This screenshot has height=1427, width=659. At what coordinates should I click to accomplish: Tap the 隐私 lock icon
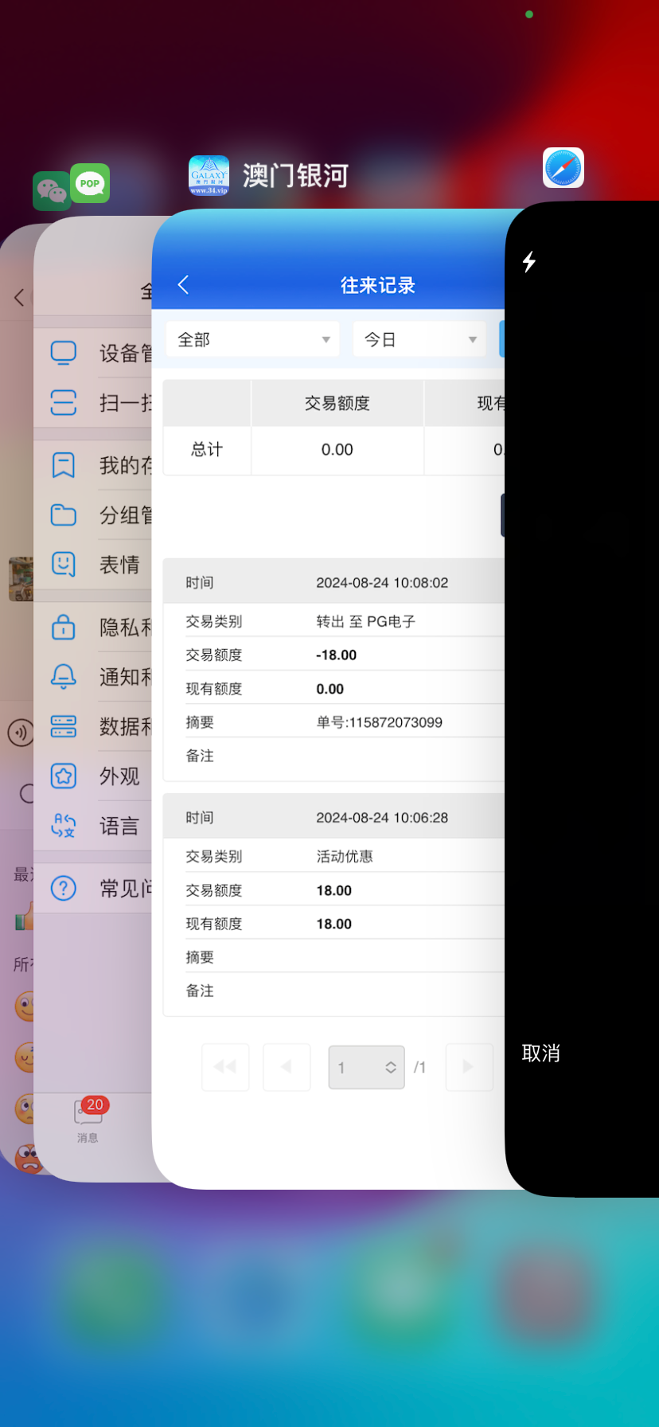tap(64, 627)
